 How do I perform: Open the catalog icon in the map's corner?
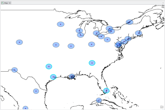coord(162,107)
